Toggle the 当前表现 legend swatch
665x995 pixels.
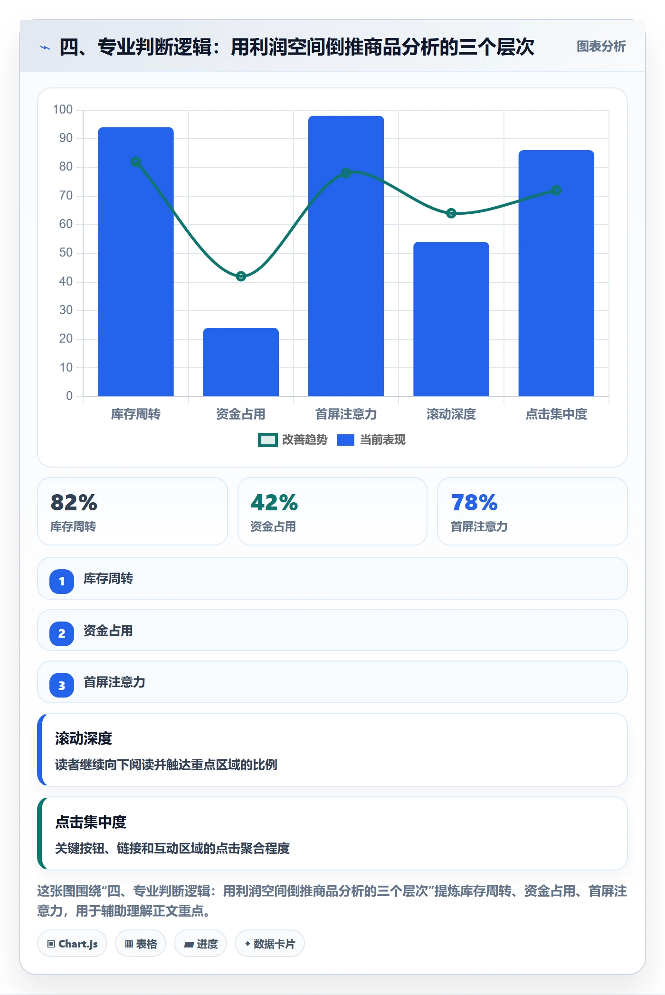click(345, 440)
